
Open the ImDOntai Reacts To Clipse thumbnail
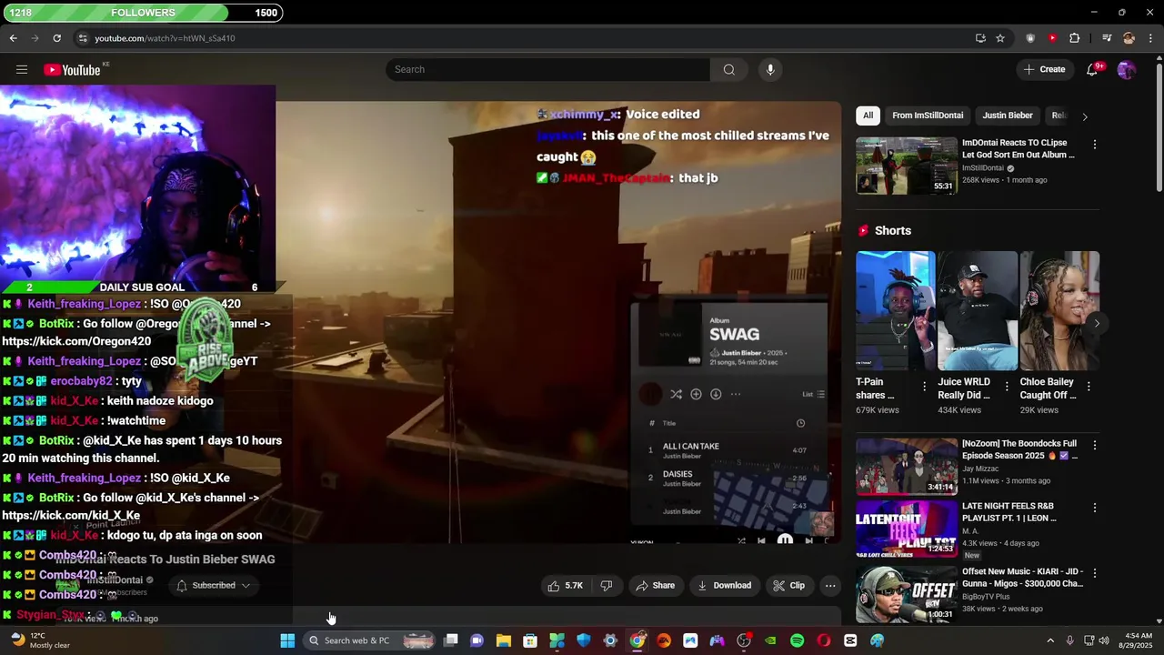point(907,166)
